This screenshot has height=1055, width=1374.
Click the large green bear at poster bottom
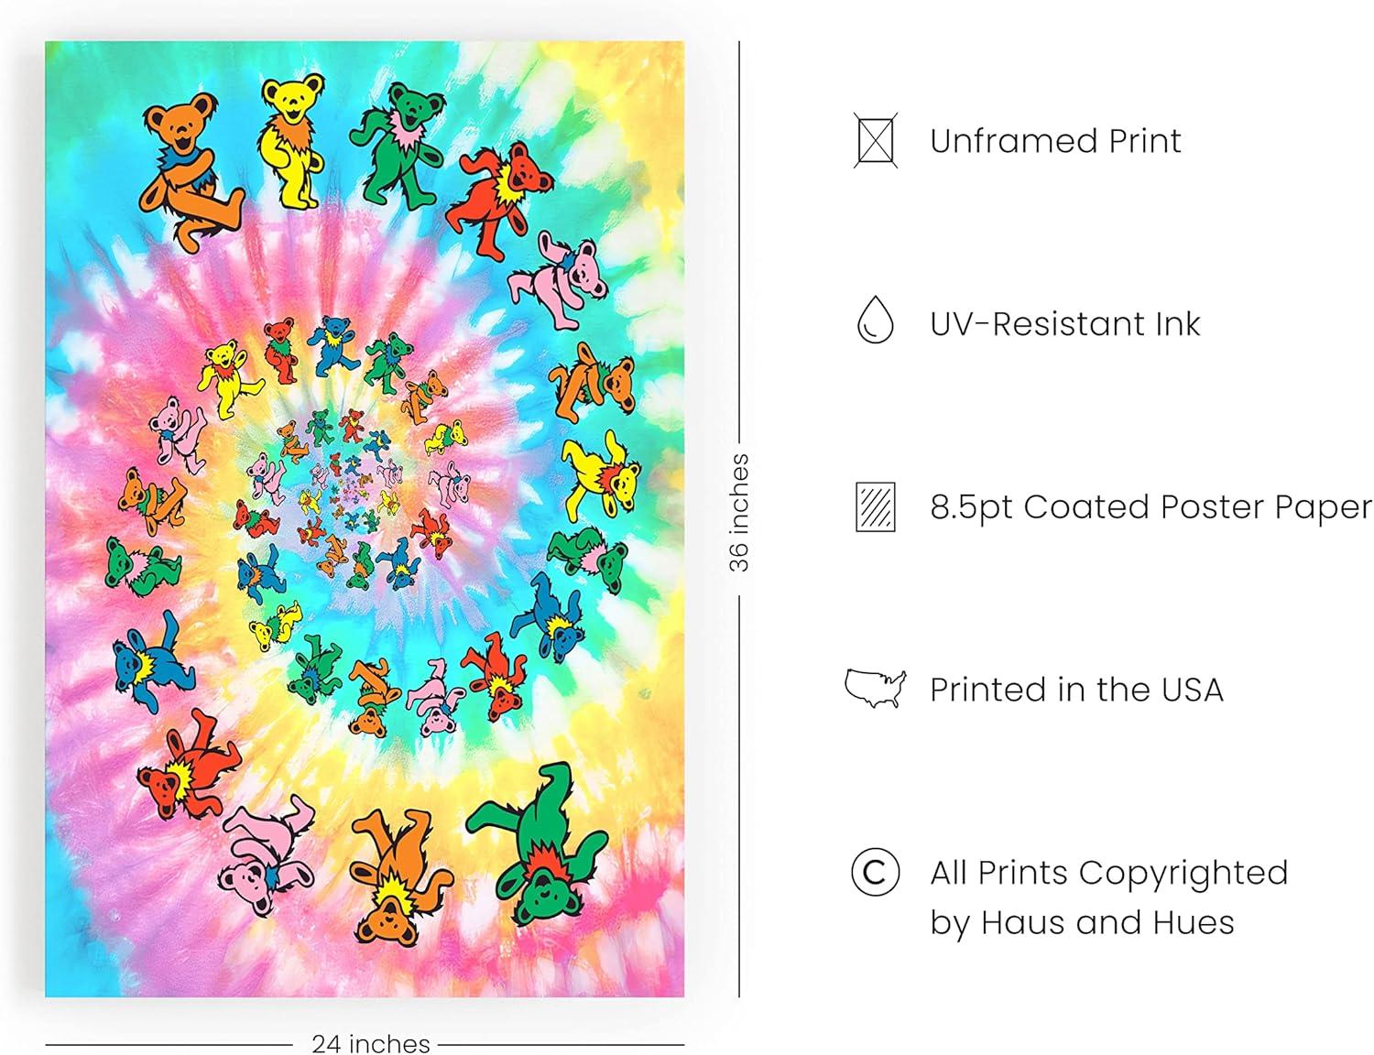pyautogui.click(x=537, y=844)
